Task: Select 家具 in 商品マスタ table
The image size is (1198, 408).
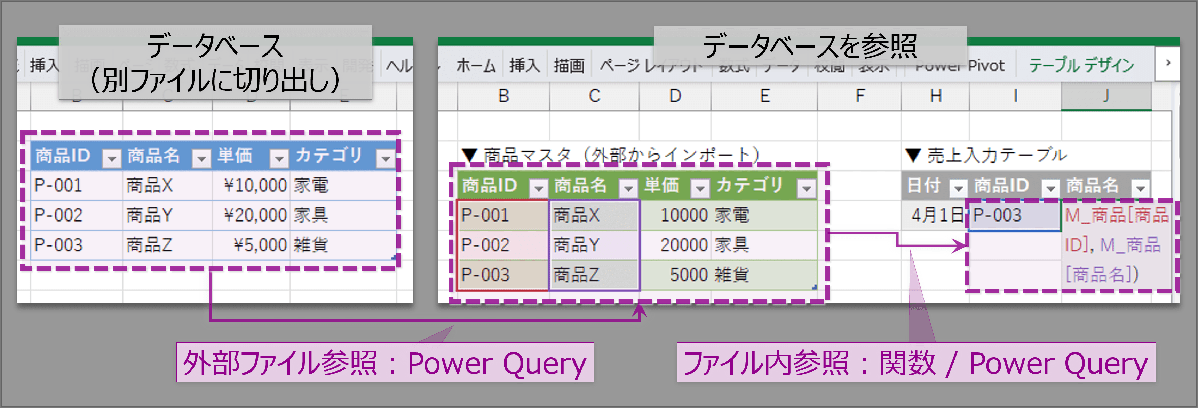Action: pyautogui.click(x=764, y=245)
